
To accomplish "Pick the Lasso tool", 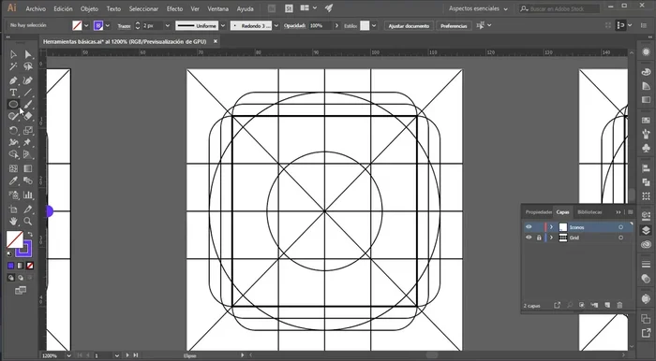I will click(28, 66).
